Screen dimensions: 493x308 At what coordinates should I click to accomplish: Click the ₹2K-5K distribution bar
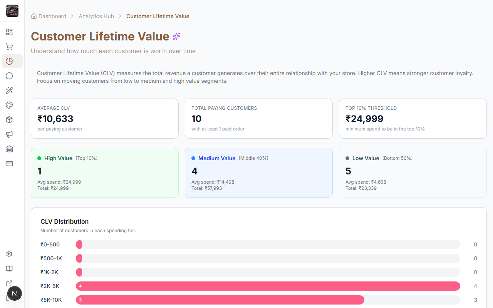pyautogui.click(x=268, y=286)
